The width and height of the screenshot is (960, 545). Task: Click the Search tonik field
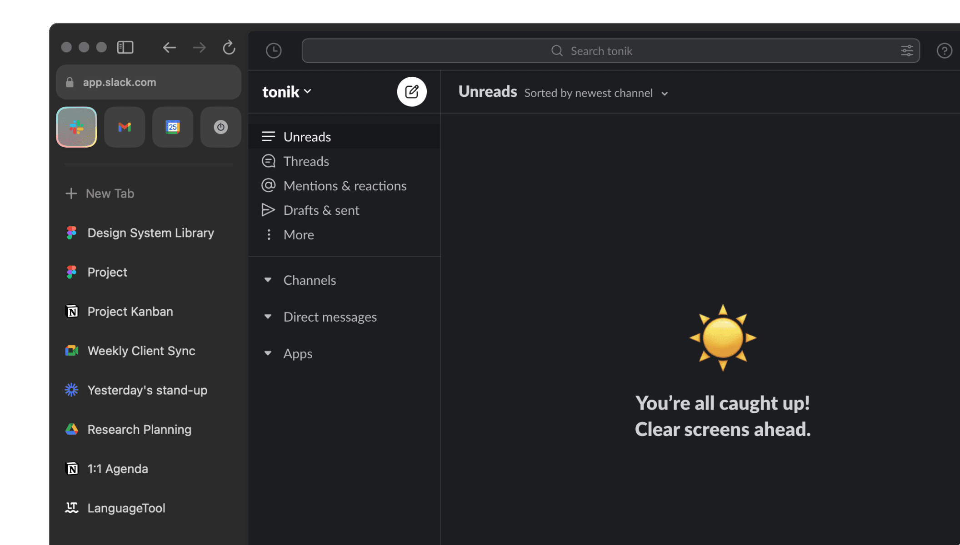601,51
